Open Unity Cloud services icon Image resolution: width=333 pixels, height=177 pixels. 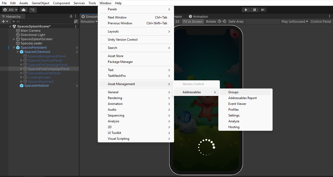(24, 10)
